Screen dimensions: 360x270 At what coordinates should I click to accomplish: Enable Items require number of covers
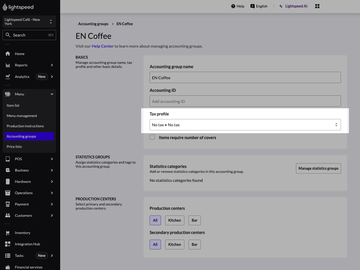coord(152,137)
